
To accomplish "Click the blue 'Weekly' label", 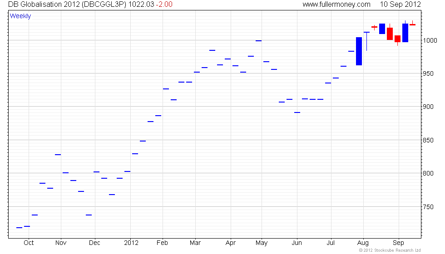I will tap(20, 16).
